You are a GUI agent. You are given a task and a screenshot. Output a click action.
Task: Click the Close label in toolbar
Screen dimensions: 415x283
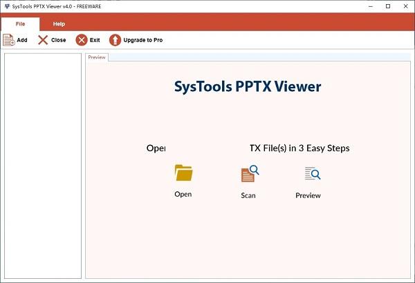click(59, 40)
